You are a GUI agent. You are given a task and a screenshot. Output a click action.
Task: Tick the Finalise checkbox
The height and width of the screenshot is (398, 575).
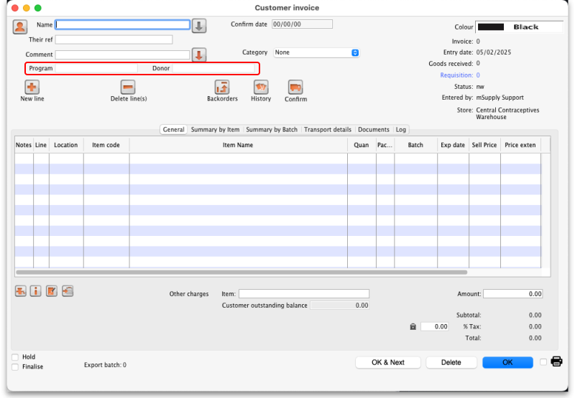click(16, 366)
